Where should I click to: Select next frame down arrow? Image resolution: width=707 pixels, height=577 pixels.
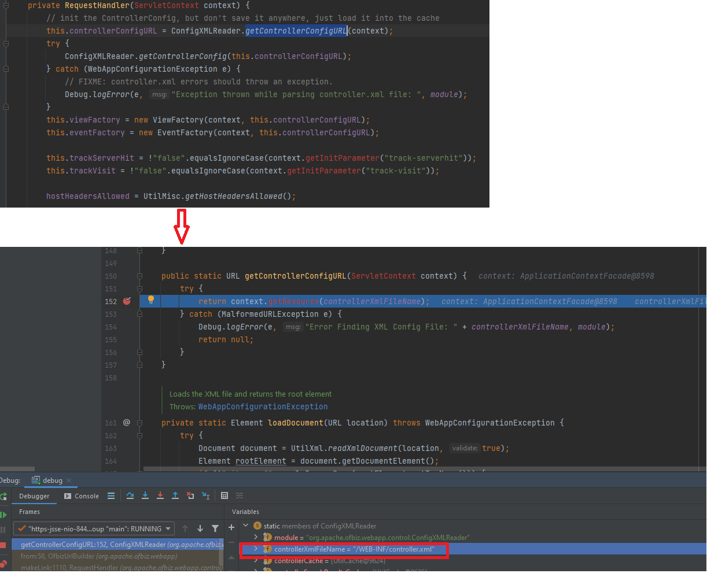coord(200,528)
